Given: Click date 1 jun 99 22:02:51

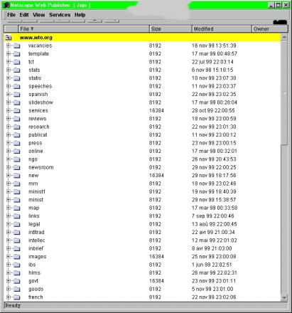Looking at the screenshot, I should (x=212, y=265).
